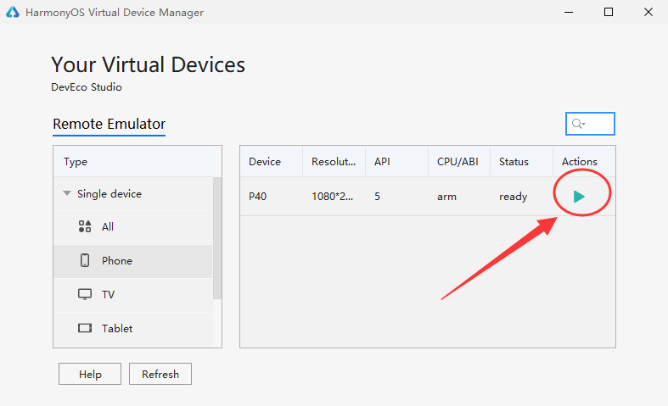668x406 pixels.
Task: Click the Actions column header
Action: [x=584, y=161]
